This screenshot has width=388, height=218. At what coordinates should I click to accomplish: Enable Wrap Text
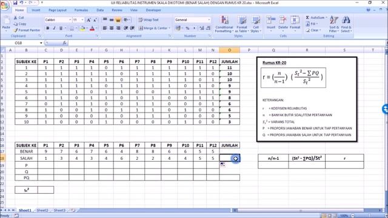[149, 20]
